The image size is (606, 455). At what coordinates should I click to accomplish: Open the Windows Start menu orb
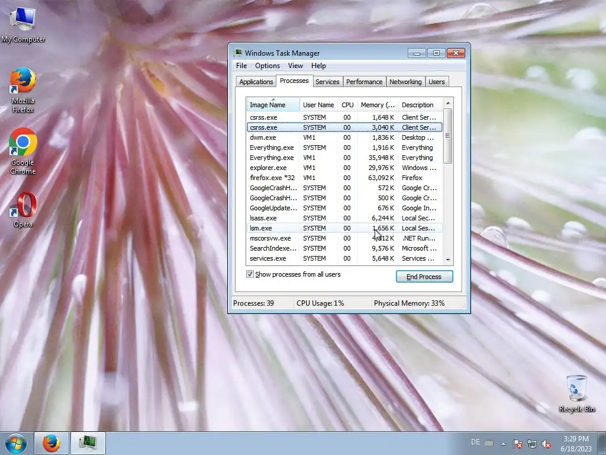click(x=16, y=443)
